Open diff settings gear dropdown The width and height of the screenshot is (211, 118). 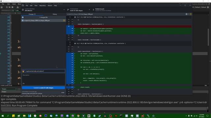point(187,14)
